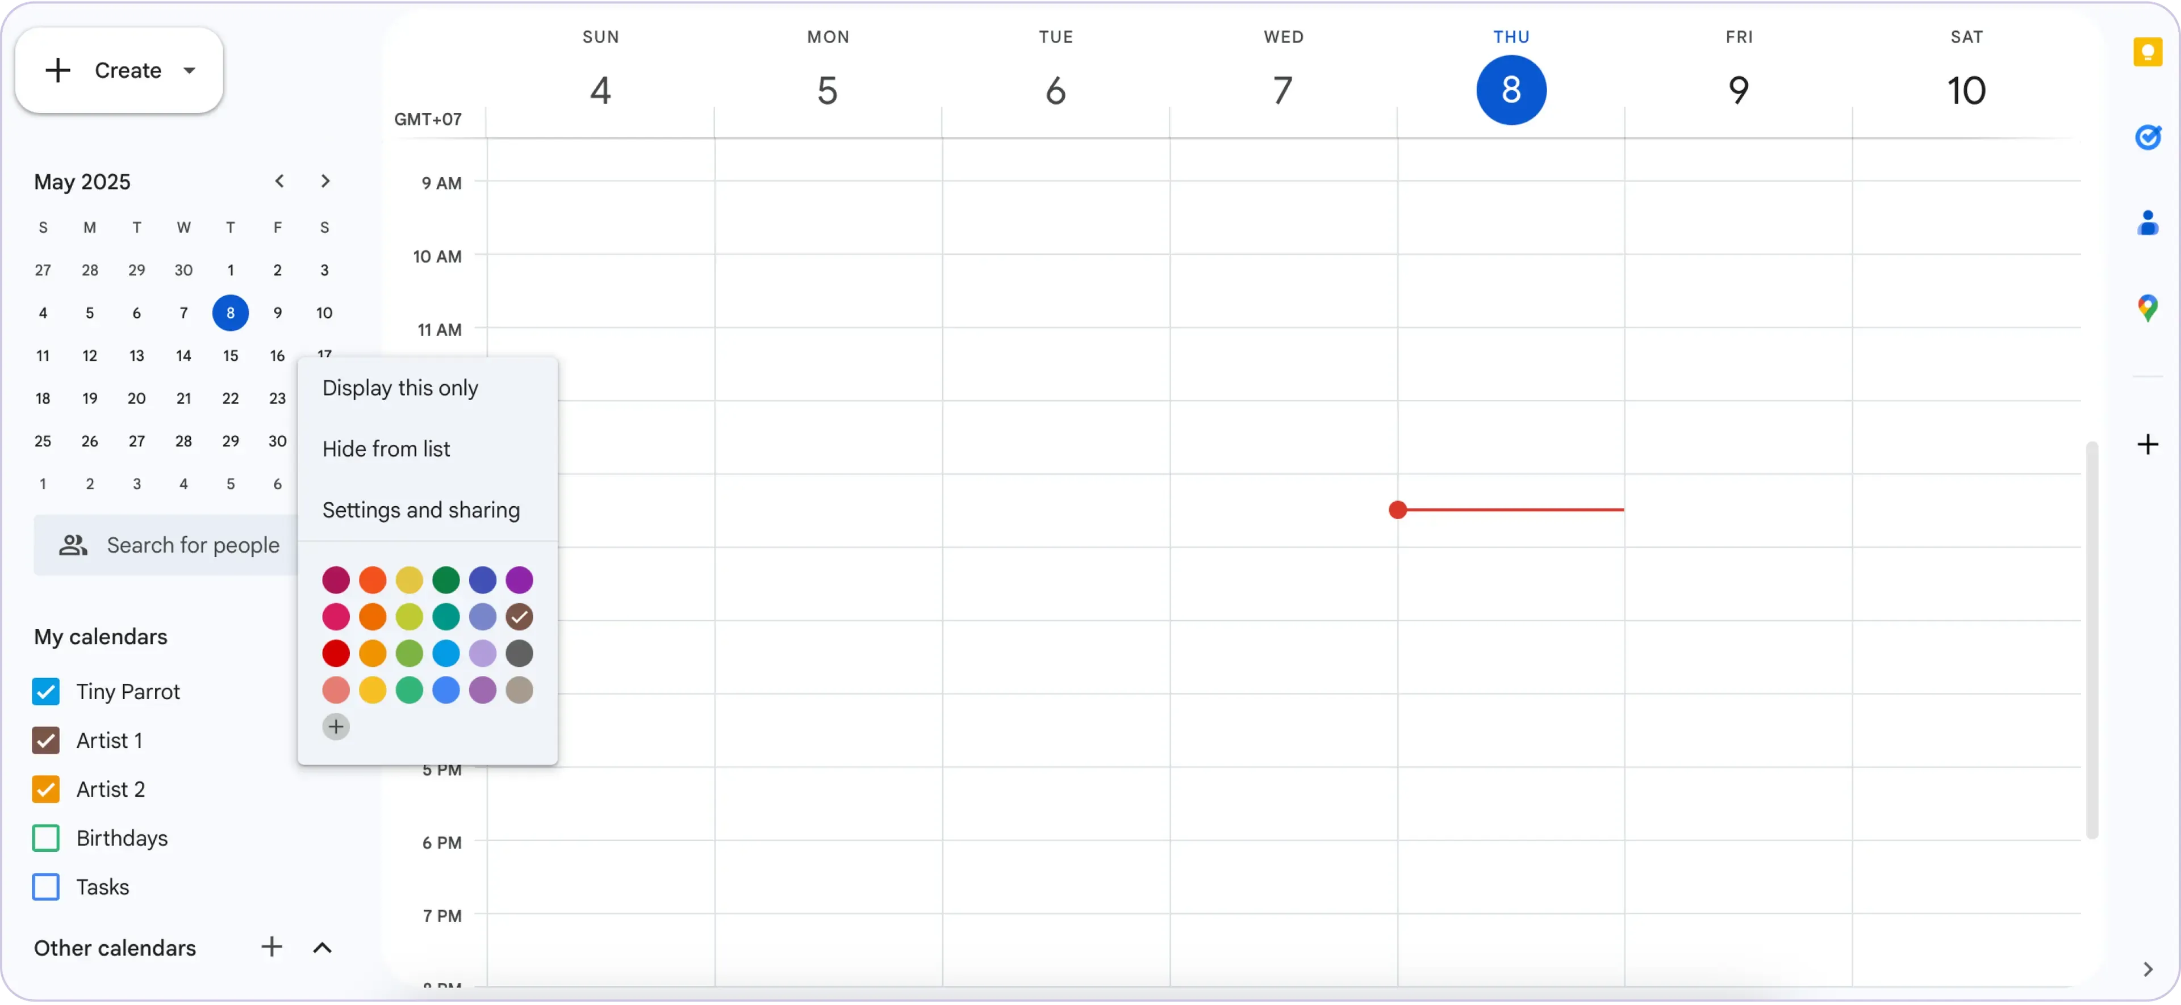
Task: Select May 15 in mini calendar
Action: click(230, 356)
